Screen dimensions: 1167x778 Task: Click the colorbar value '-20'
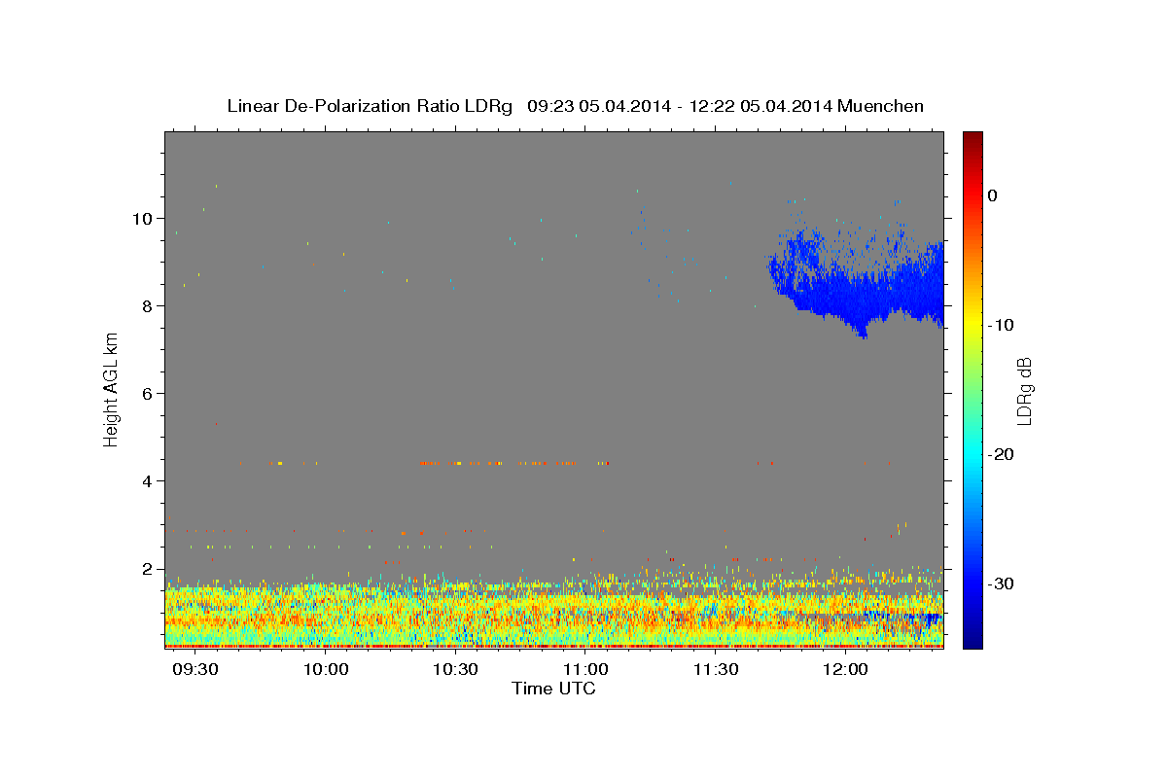point(1000,454)
